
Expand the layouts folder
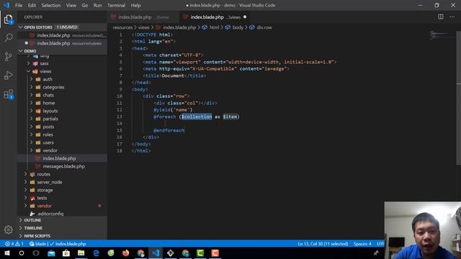tap(63, 111)
